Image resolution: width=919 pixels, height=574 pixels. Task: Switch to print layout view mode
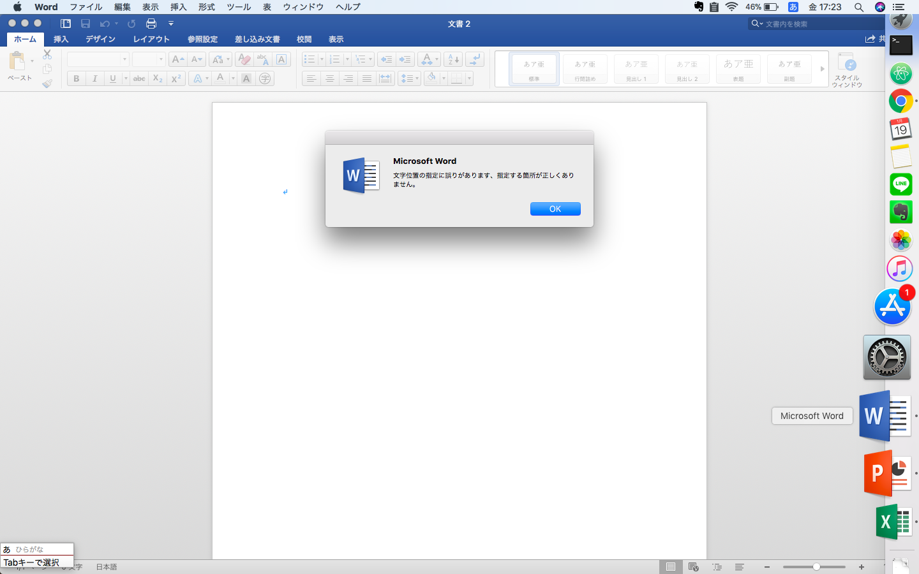pyautogui.click(x=671, y=566)
